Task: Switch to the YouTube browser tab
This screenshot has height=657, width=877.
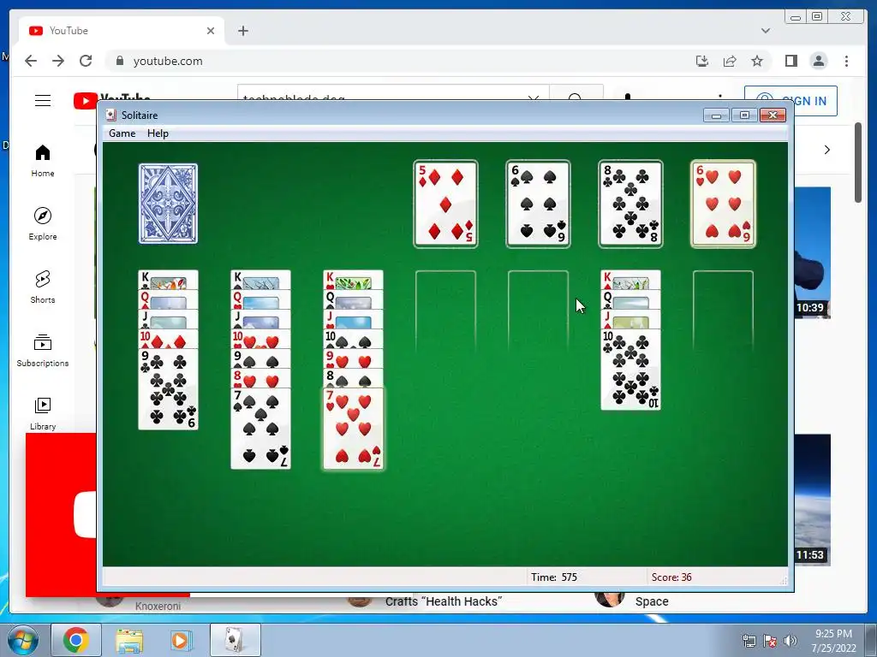Action: [x=122, y=31]
